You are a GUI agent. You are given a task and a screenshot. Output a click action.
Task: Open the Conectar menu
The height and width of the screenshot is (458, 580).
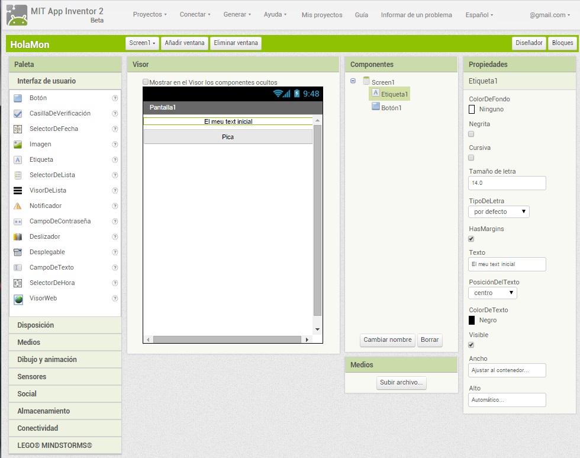click(195, 14)
